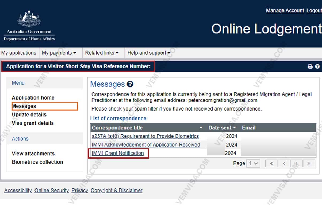Open the Copyright & Disclaimer link
Viewport: 322px width, 205px height.
[x=117, y=191]
